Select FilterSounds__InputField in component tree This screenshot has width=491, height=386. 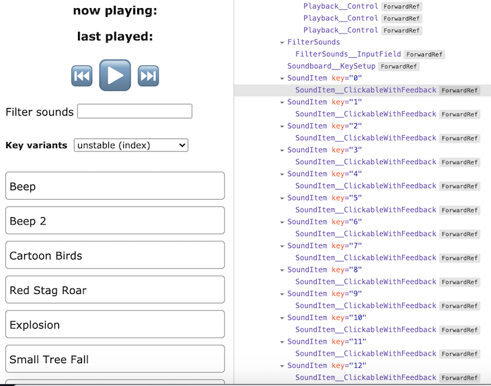(x=348, y=54)
